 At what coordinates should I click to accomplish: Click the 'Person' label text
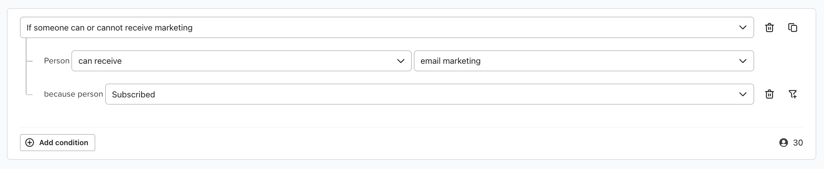pos(57,61)
